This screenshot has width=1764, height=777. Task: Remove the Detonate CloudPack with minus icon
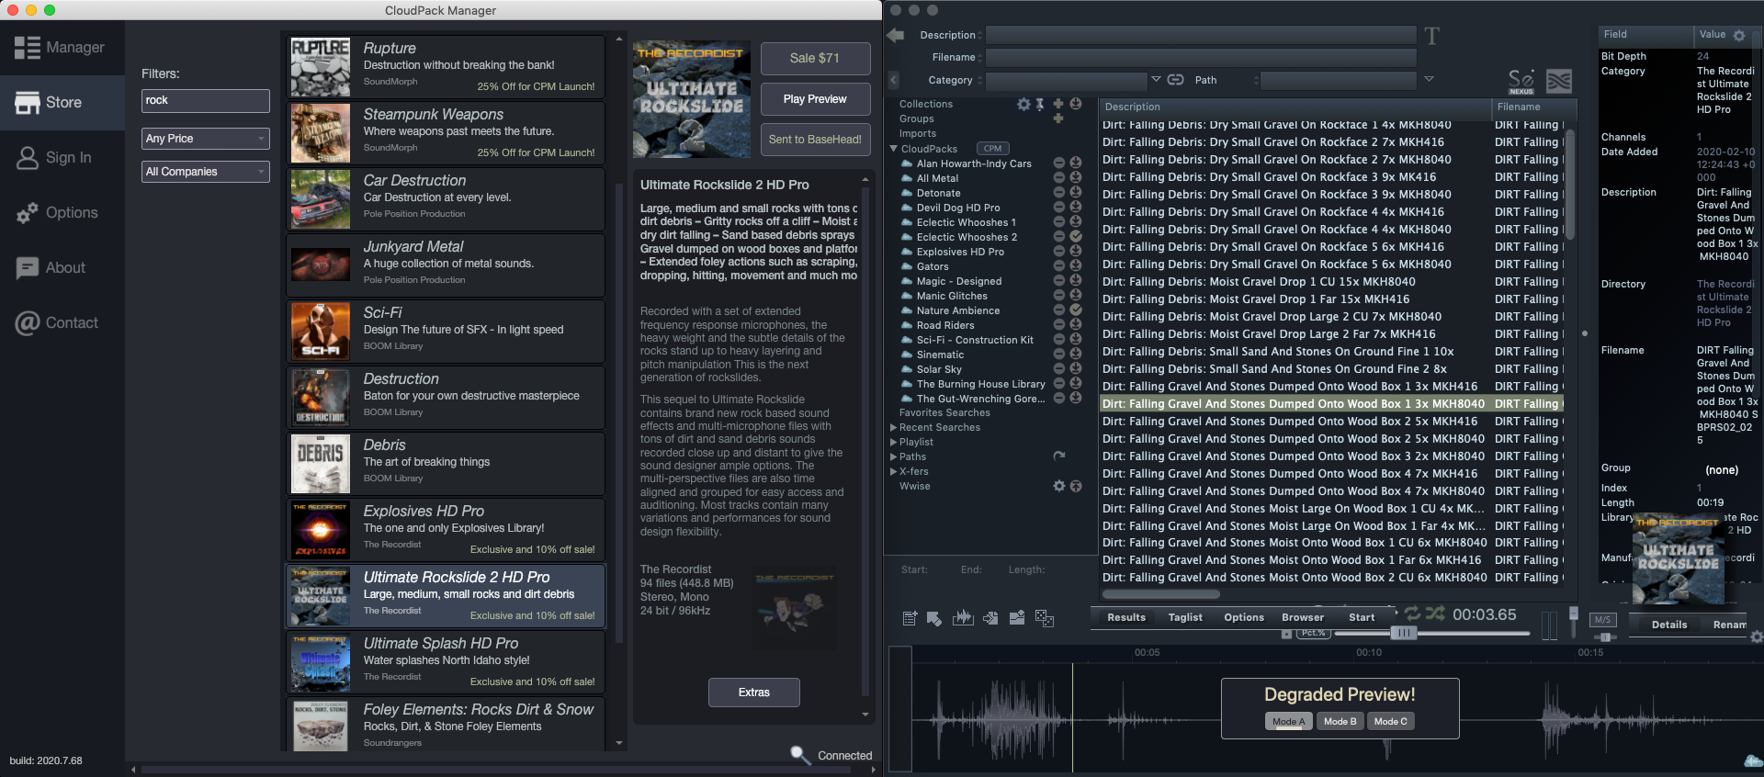(1059, 193)
